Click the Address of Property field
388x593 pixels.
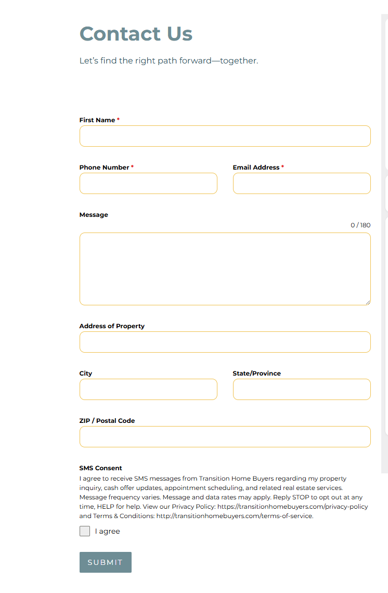(x=225, y=342)
